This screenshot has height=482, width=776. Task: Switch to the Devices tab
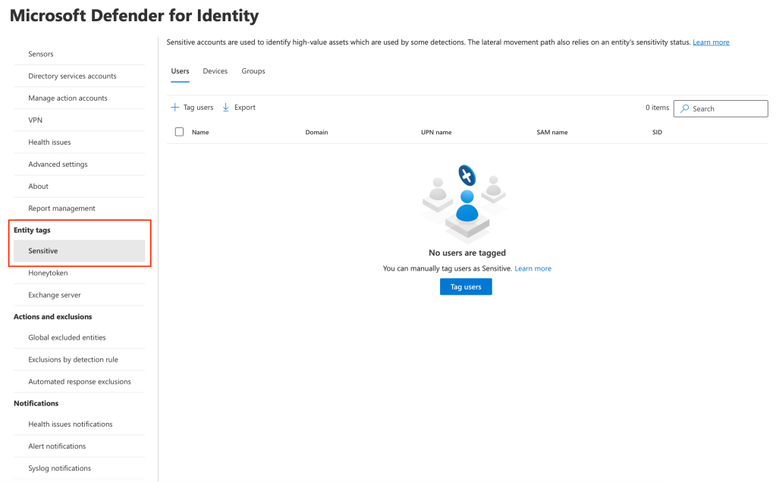pos(215,70)
